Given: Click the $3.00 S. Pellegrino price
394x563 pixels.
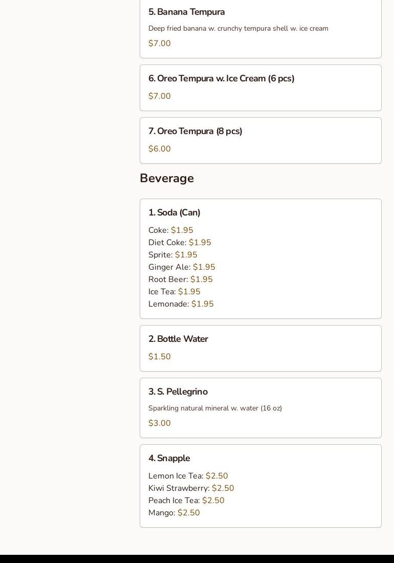Looking at the screenshot, I should pyautogui.click(x=160, y=423).
